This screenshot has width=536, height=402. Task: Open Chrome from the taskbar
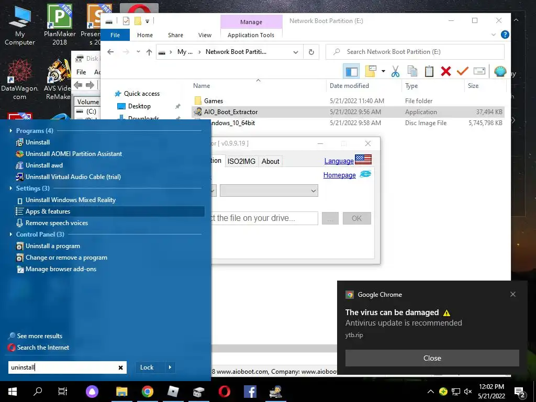pyautogui.click(x=148, y=392)
